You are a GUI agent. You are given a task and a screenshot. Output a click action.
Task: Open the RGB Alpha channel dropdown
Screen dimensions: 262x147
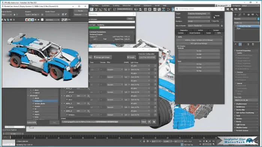click(53, 20)
